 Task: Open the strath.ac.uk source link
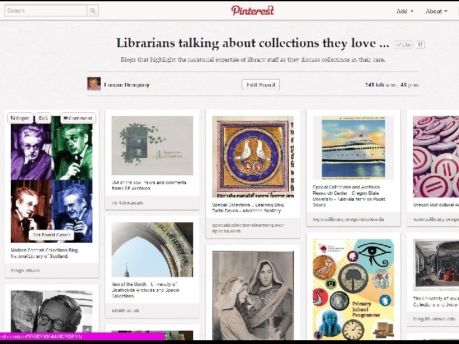pos(126,310)
